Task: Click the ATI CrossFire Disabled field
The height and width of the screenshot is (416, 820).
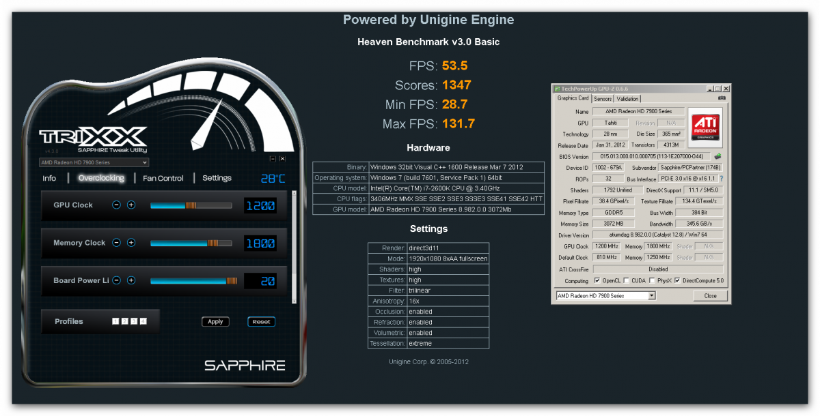Action: point(659,269)
